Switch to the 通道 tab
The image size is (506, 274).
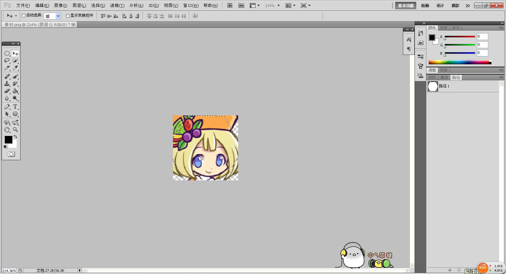[x=444, y=77]
